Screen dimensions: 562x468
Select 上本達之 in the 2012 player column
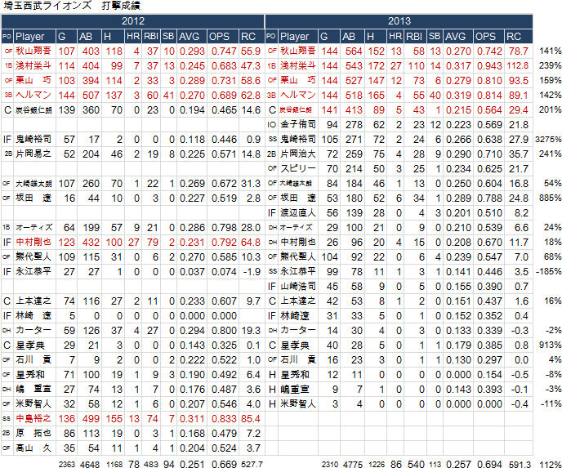[x=33, y=301]
